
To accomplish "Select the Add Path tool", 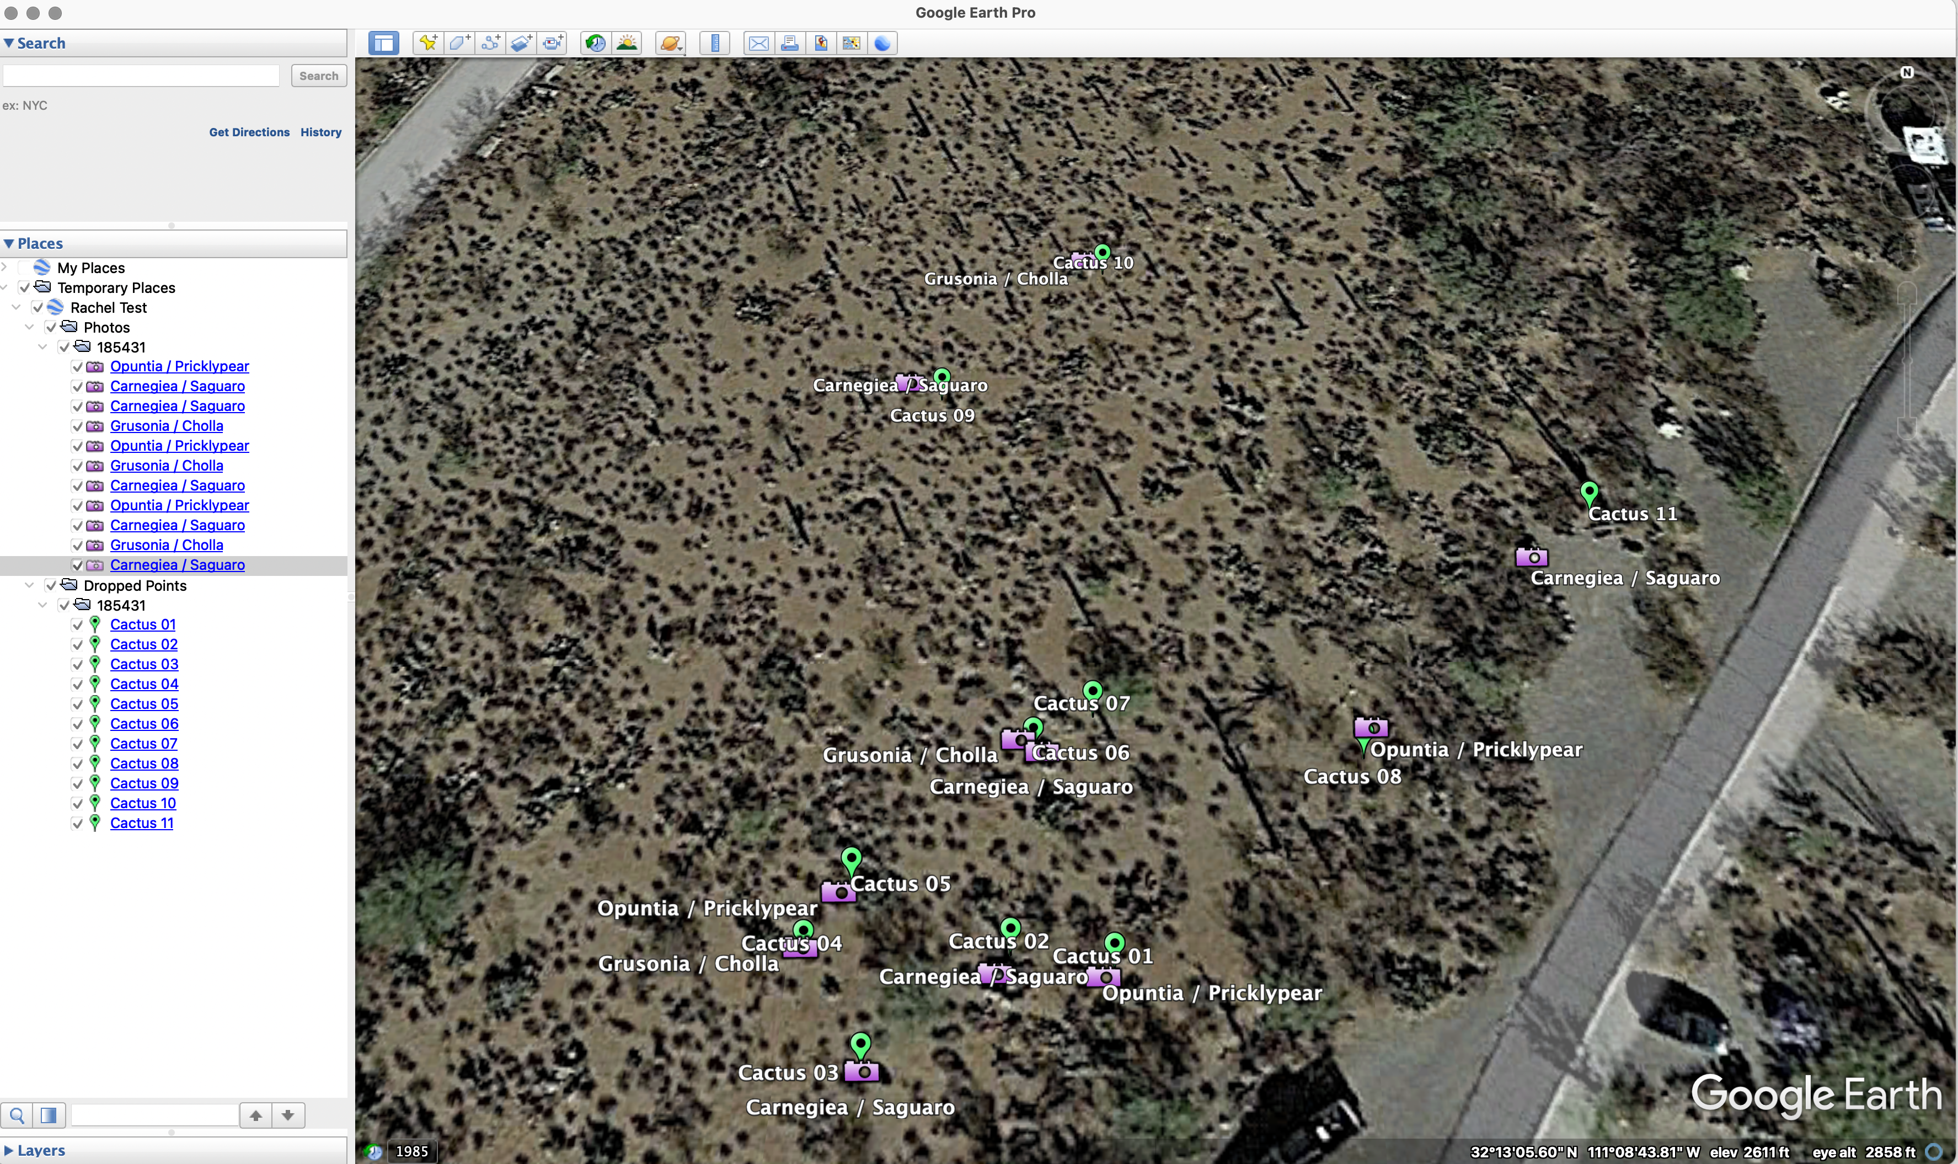I will pos(491,43).
